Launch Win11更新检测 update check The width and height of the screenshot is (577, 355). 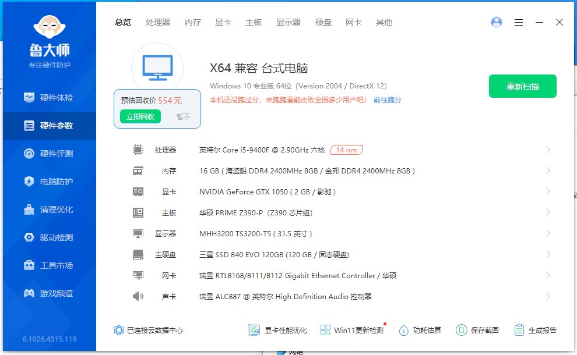(352, 330)
